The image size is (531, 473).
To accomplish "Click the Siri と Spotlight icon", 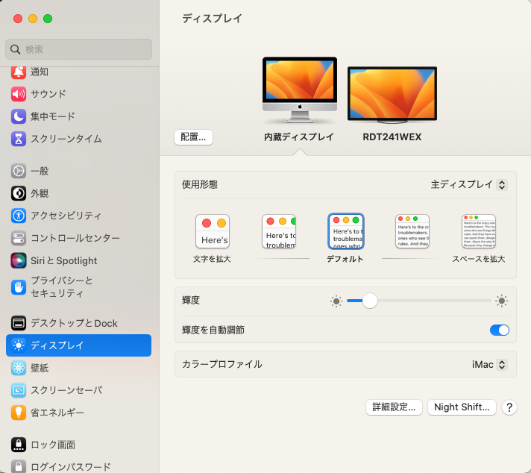I will 19,260.
